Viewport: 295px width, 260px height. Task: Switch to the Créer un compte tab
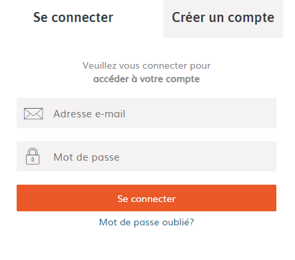click(x=223, y=19)
